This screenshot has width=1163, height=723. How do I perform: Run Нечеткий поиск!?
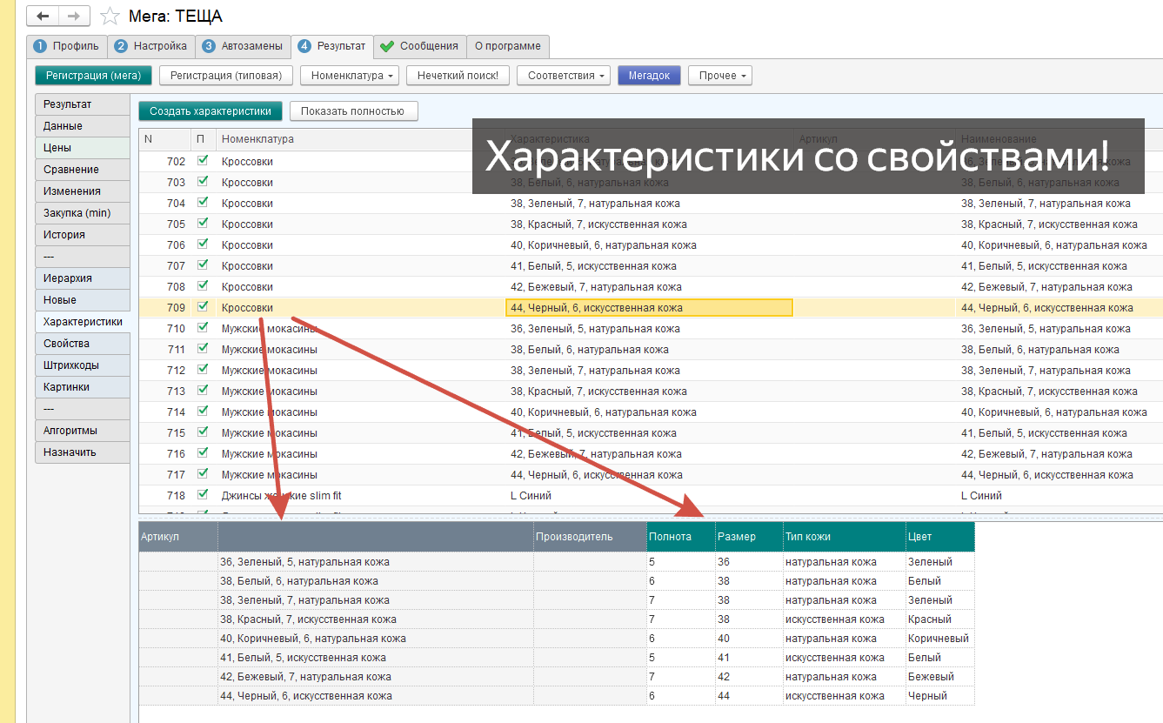click(458, 76)
